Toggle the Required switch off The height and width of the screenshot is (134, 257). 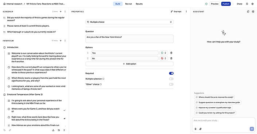click(171, 74)
